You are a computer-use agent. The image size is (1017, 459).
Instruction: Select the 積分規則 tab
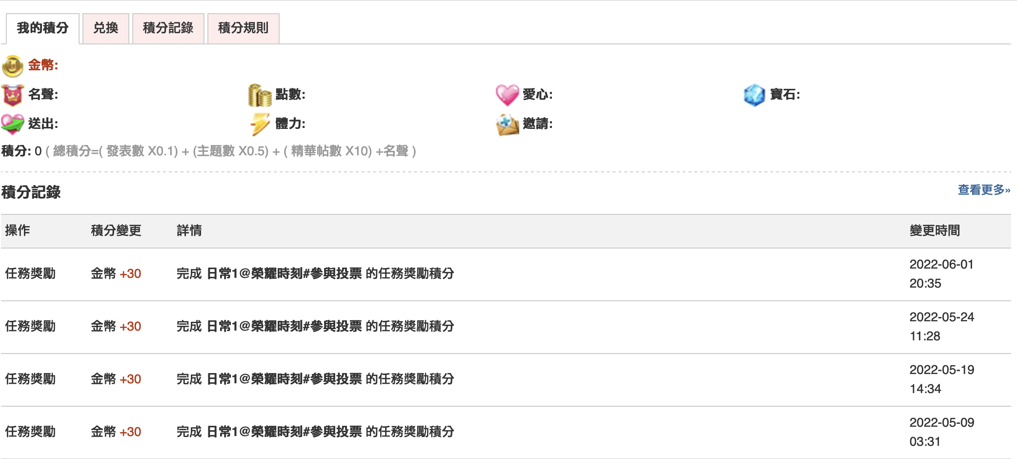[x=244, y=28]
